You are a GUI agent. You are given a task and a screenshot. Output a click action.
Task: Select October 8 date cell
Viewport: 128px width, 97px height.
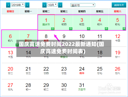(x=46, y=38)
